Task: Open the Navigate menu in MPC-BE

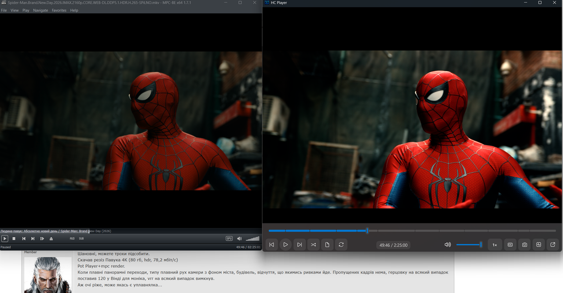Action: click(x=40, y=10)
